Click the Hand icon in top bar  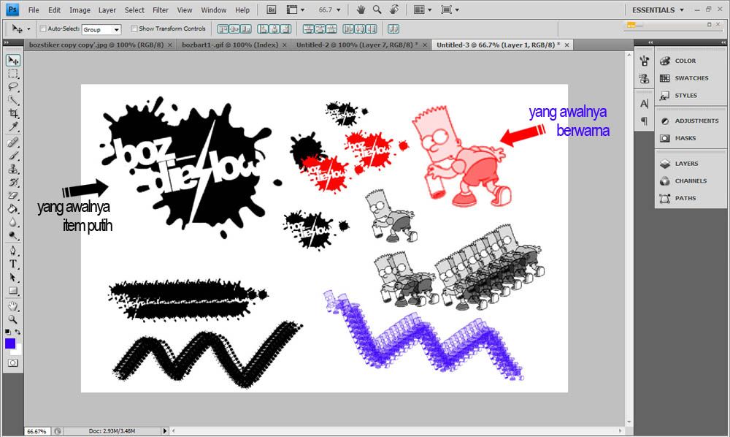pos(361,9)
